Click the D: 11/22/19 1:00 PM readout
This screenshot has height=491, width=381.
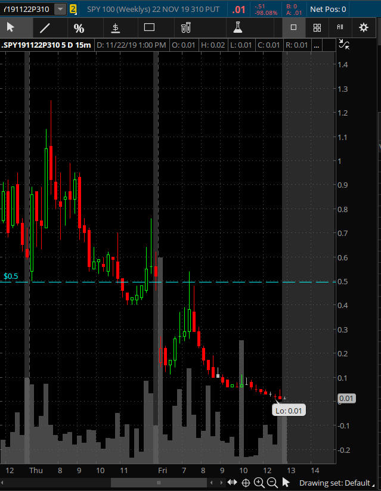131,45
